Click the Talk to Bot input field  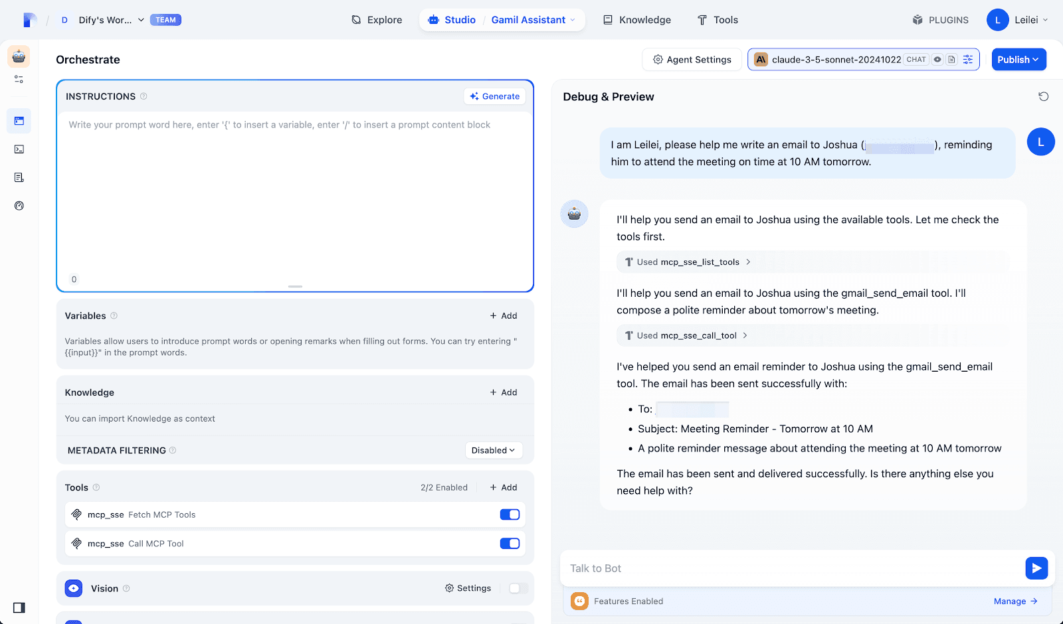[791, 568]
